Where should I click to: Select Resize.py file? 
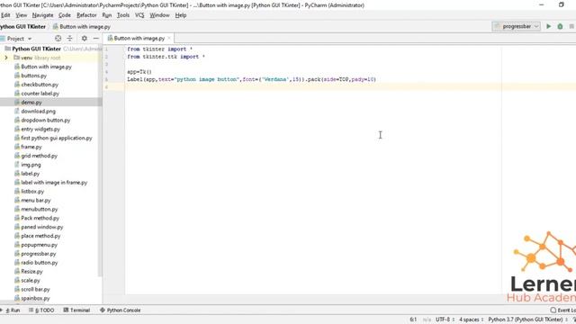(31, 272)
